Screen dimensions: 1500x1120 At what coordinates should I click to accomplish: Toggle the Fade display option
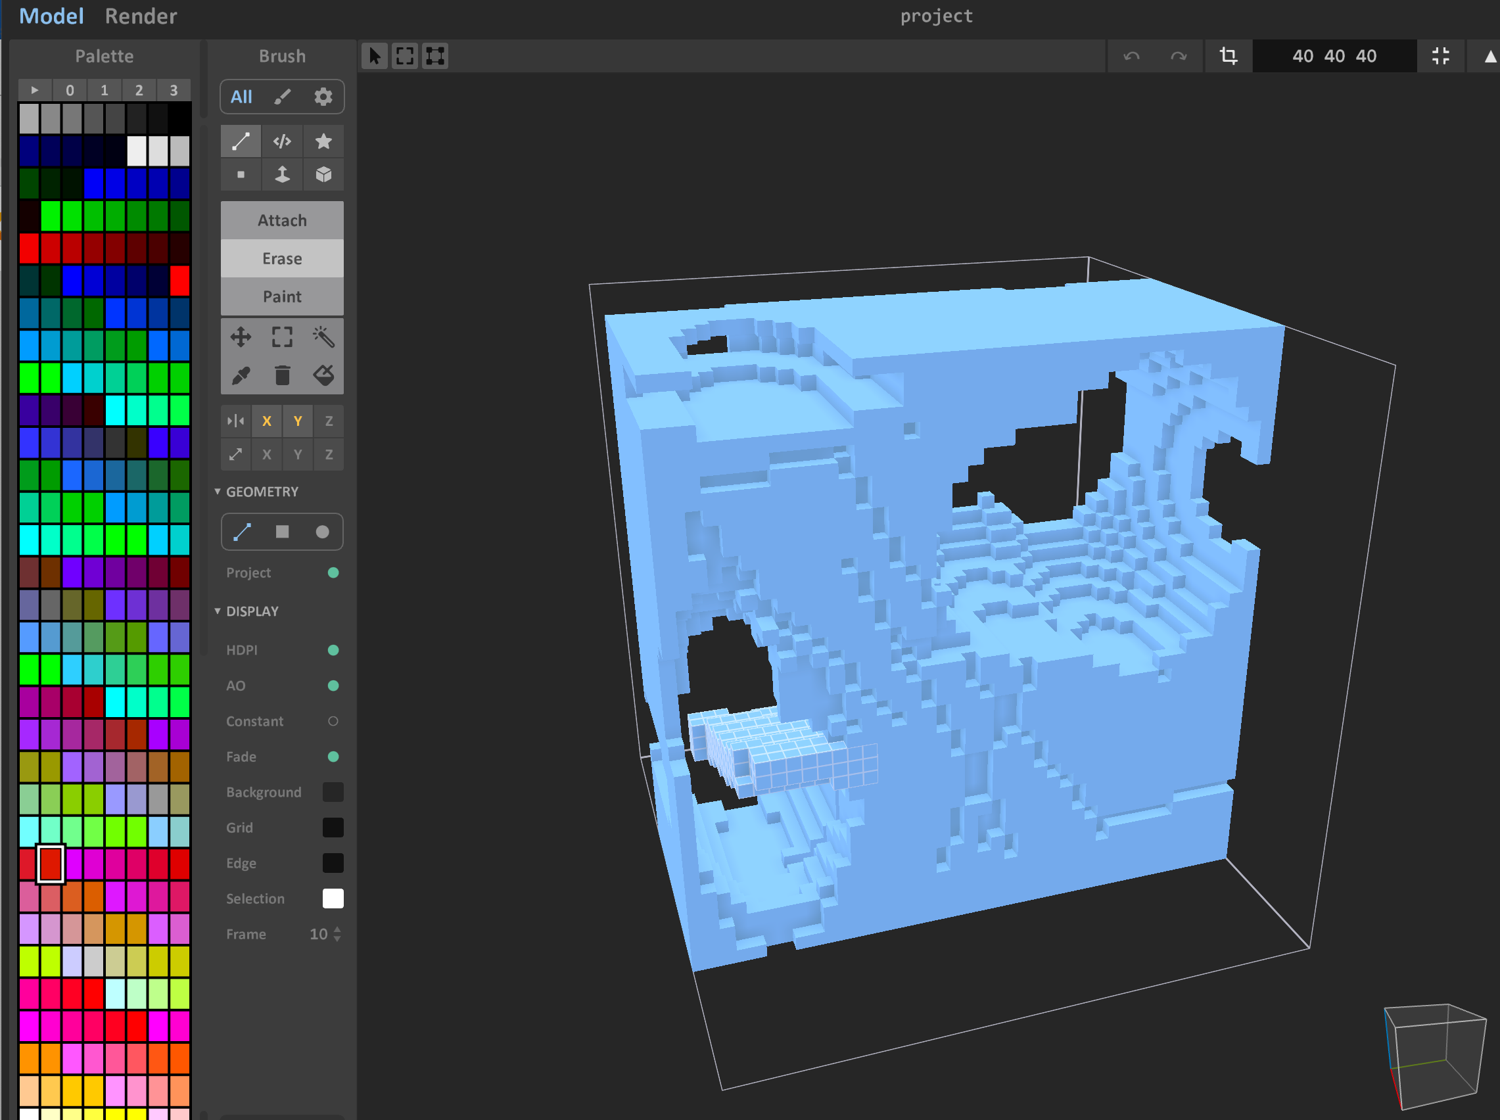point(333,757)
